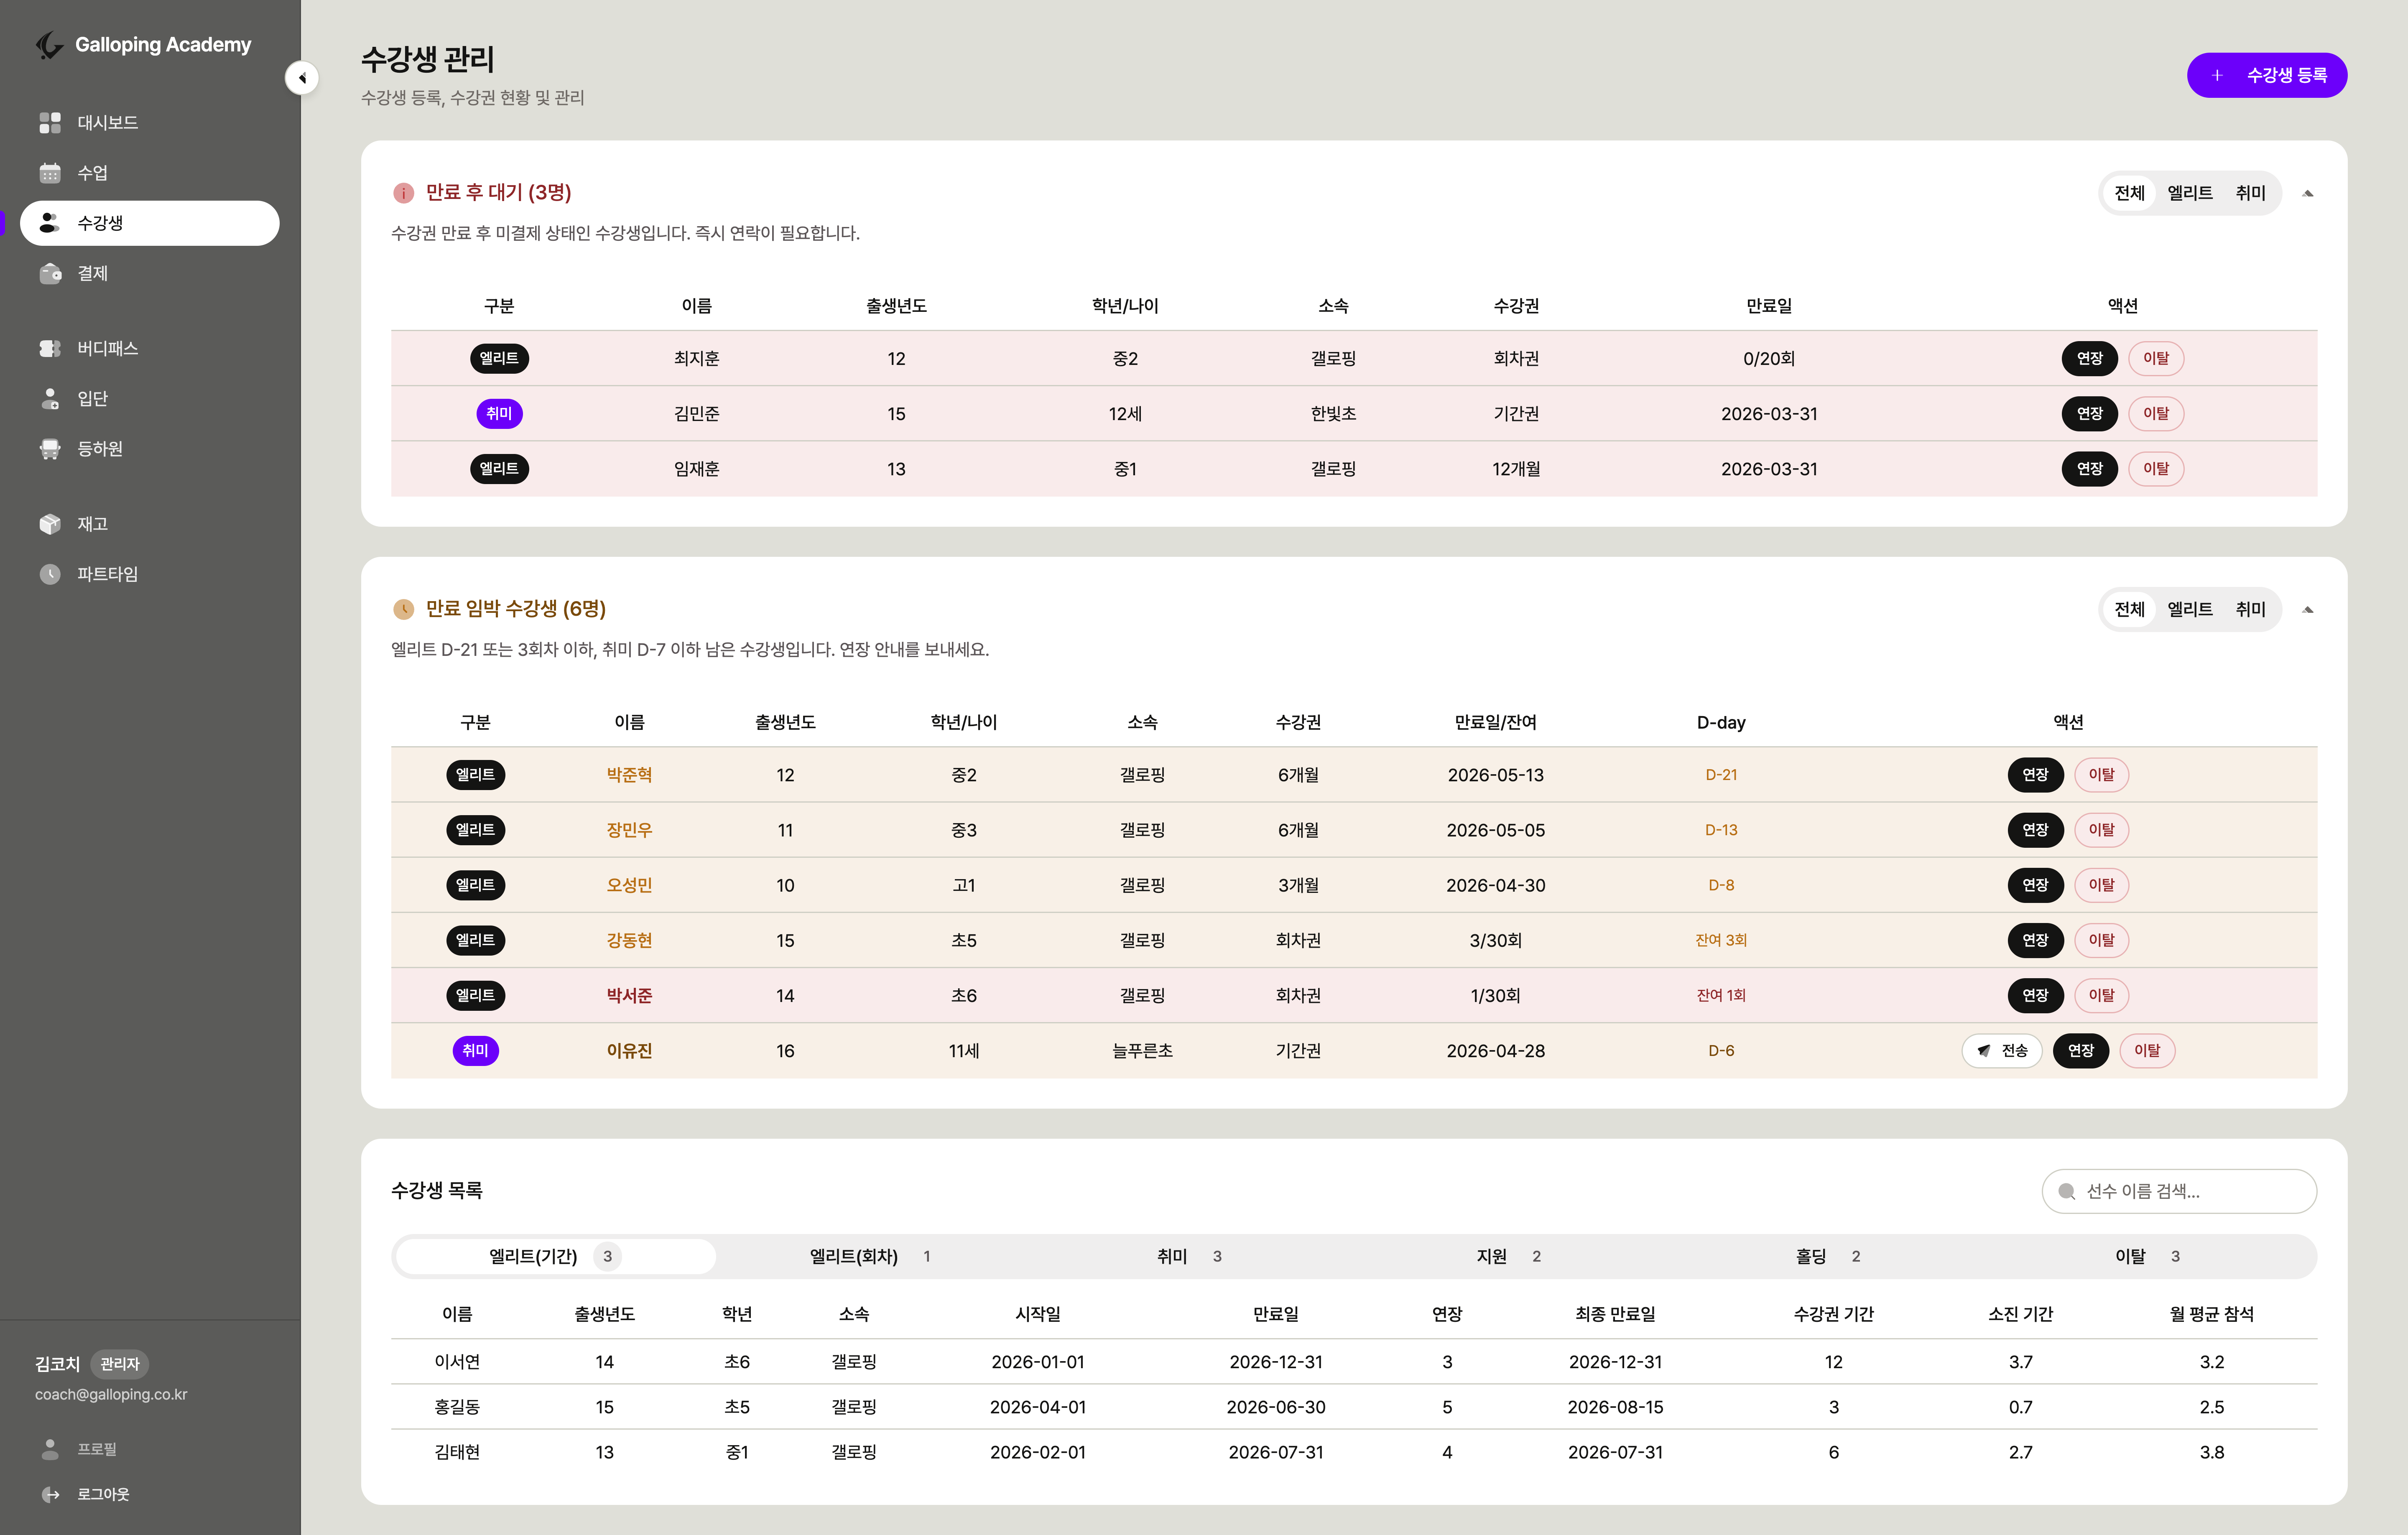Open the 입단 person icon in sidebar
2408x1535 pixels.
click(x=50, y=398)
